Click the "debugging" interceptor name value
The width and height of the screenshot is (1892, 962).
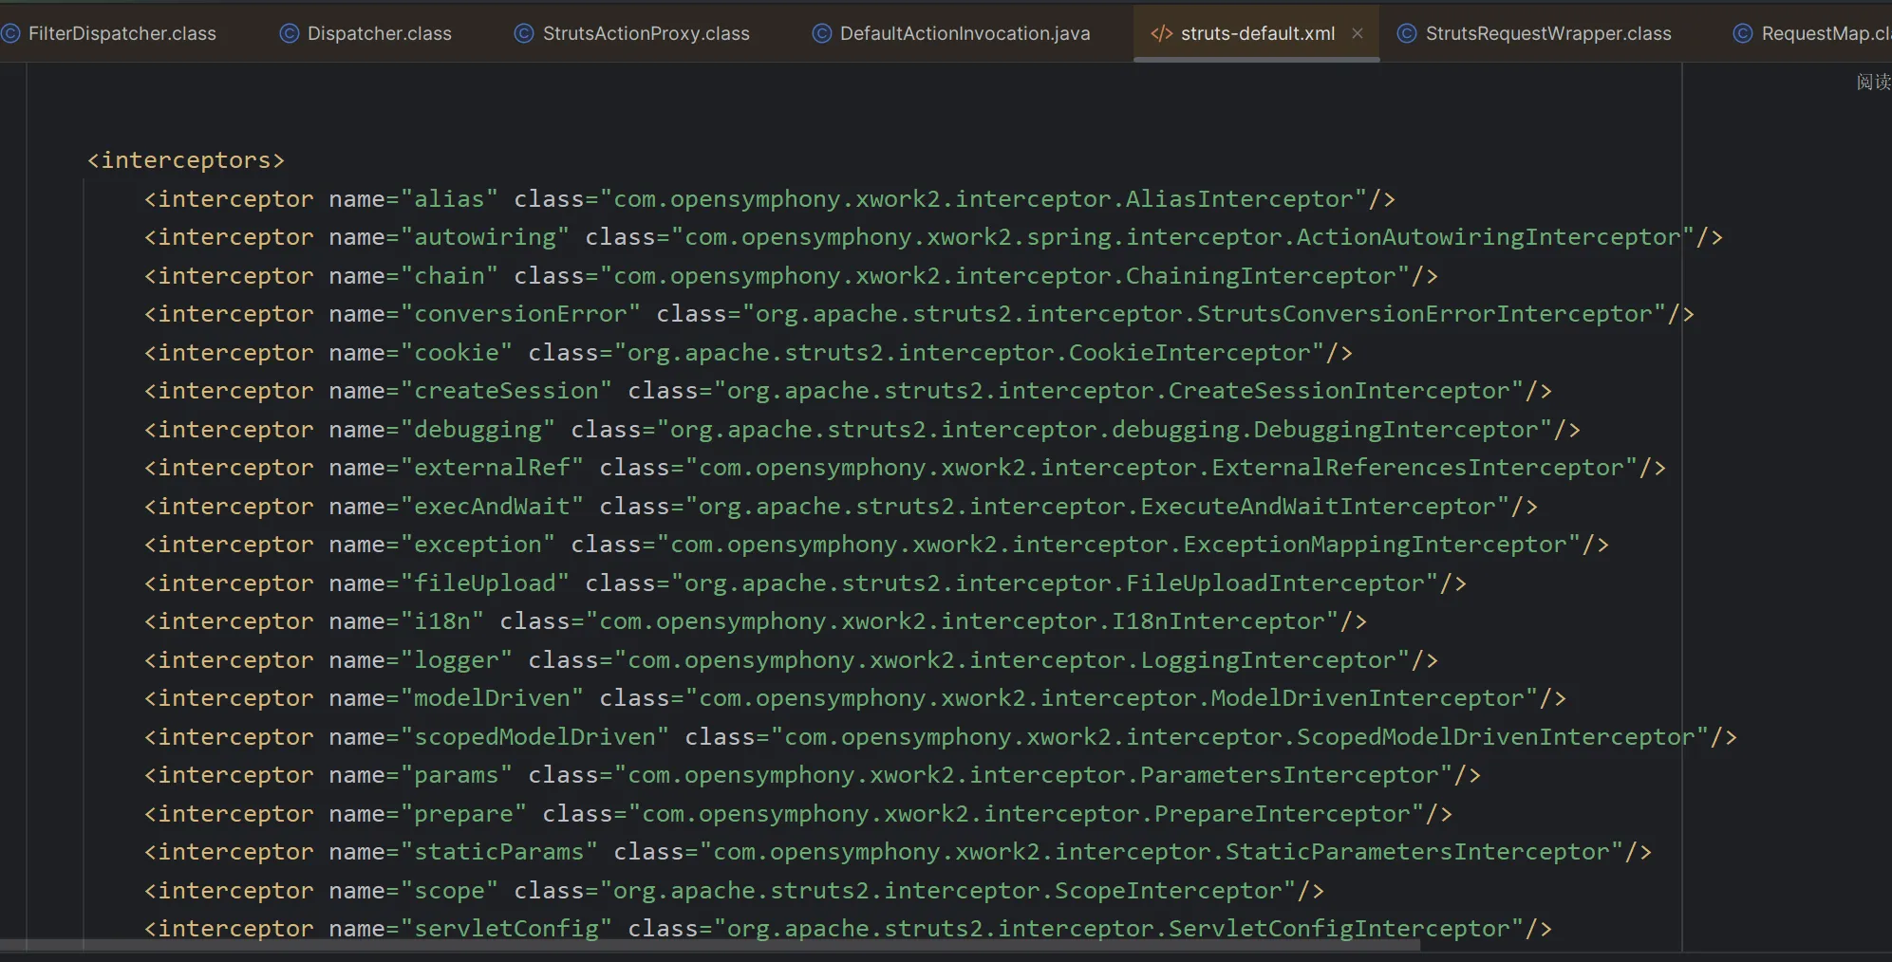coord(478,430)
